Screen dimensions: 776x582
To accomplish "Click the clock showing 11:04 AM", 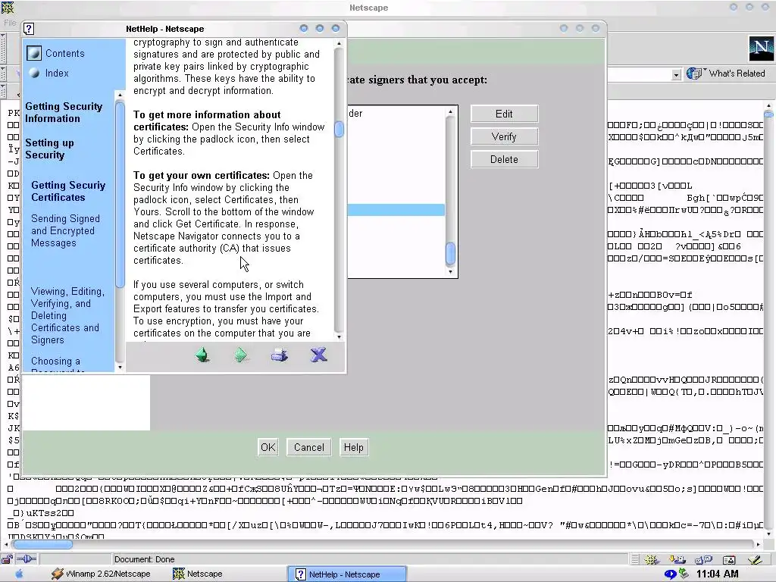I will 717,574.
